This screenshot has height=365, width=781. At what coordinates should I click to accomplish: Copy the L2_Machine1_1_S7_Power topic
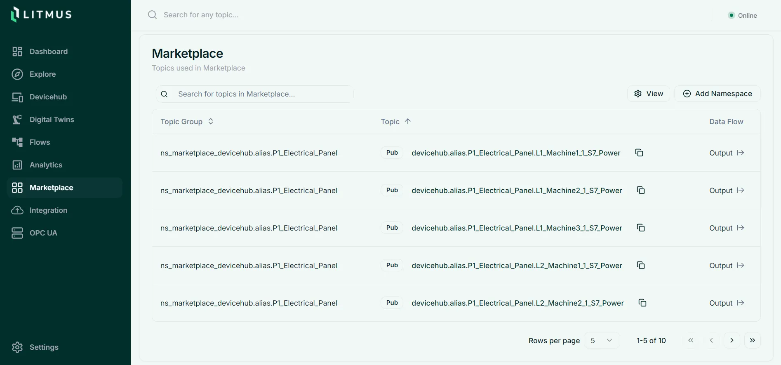pyautogui.click(x=641, y=266)
